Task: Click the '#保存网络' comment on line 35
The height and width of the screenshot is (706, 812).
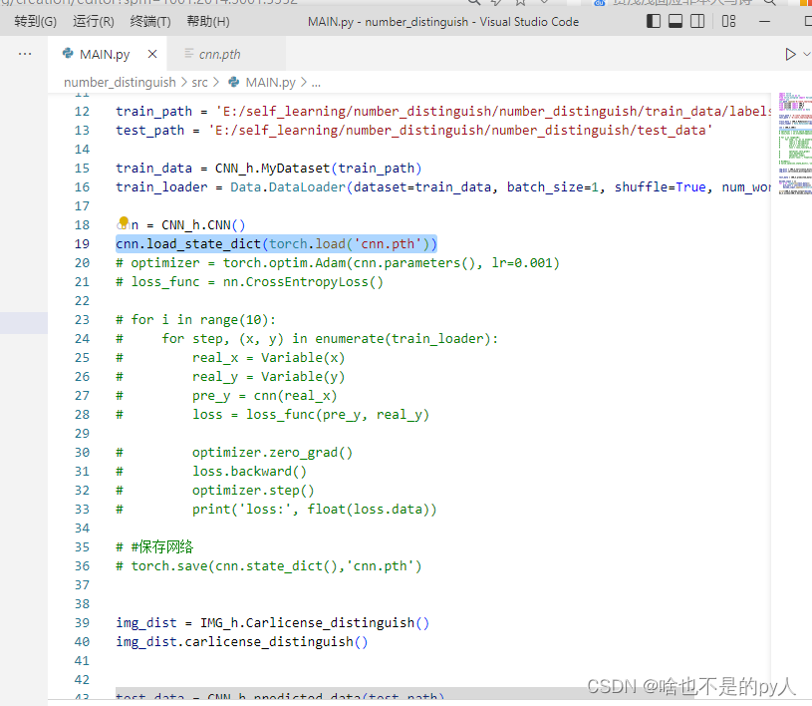Action: coord(162,546)
